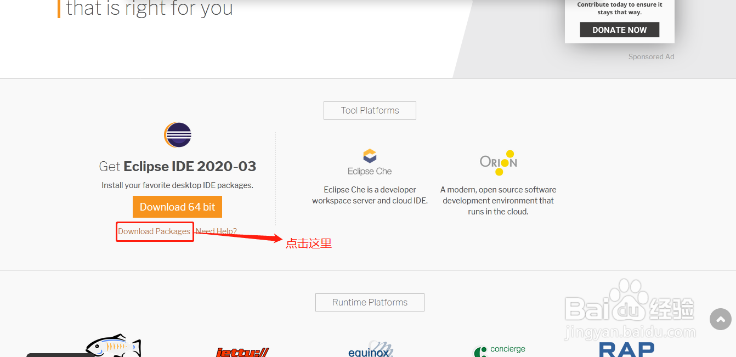The image size is (736, 357).
Task: Click 'Install your favorite desktop IDE packages' text
Action: click(177, 185)
